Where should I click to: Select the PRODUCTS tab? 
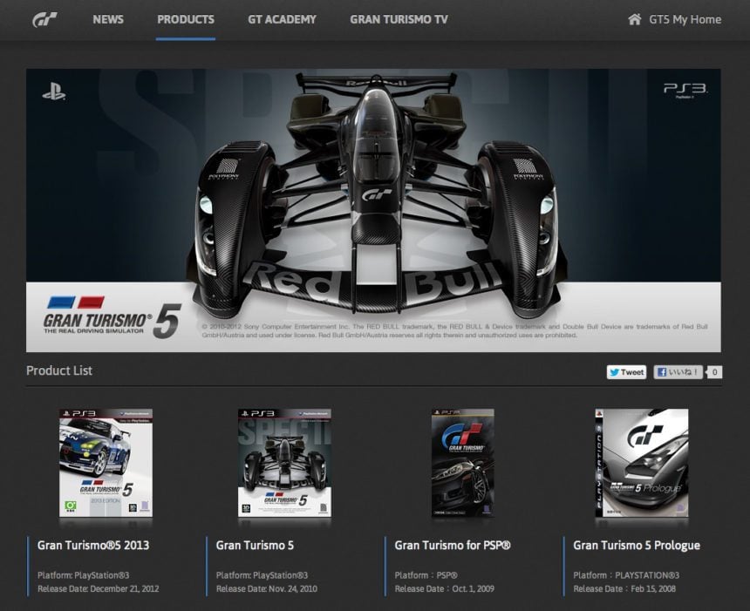pos(186,19)
